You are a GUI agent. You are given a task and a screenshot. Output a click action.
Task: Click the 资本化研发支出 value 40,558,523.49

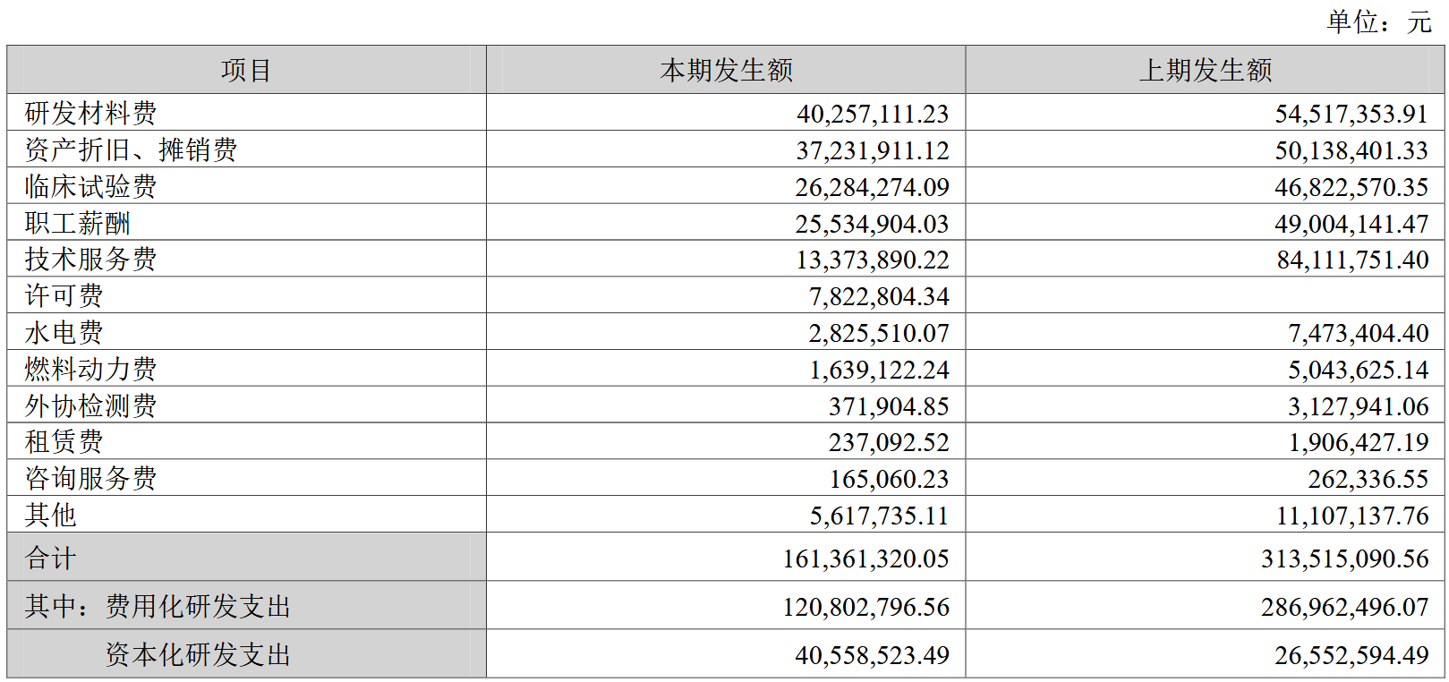[x=872, y=655]
